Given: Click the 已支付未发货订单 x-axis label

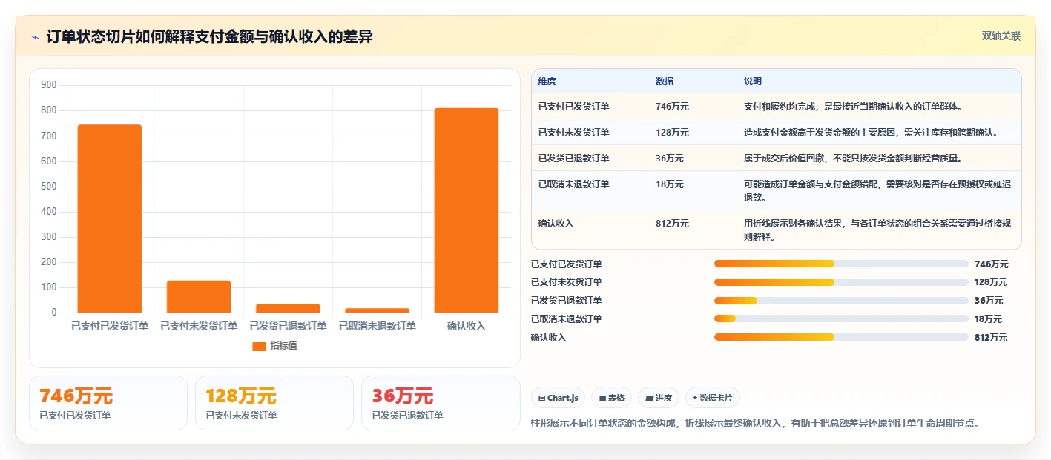Looking at the screenshot, I should (199, 326).
